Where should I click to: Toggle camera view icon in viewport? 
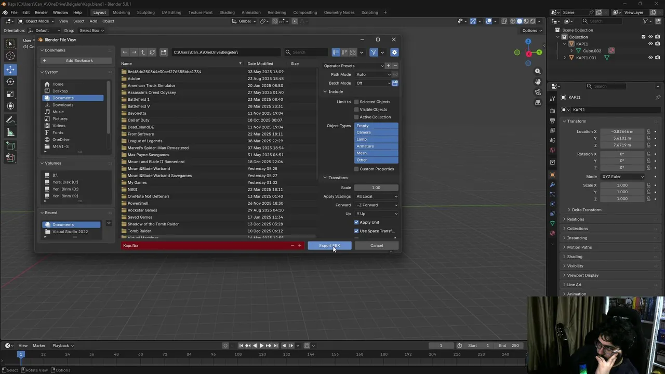538,92
